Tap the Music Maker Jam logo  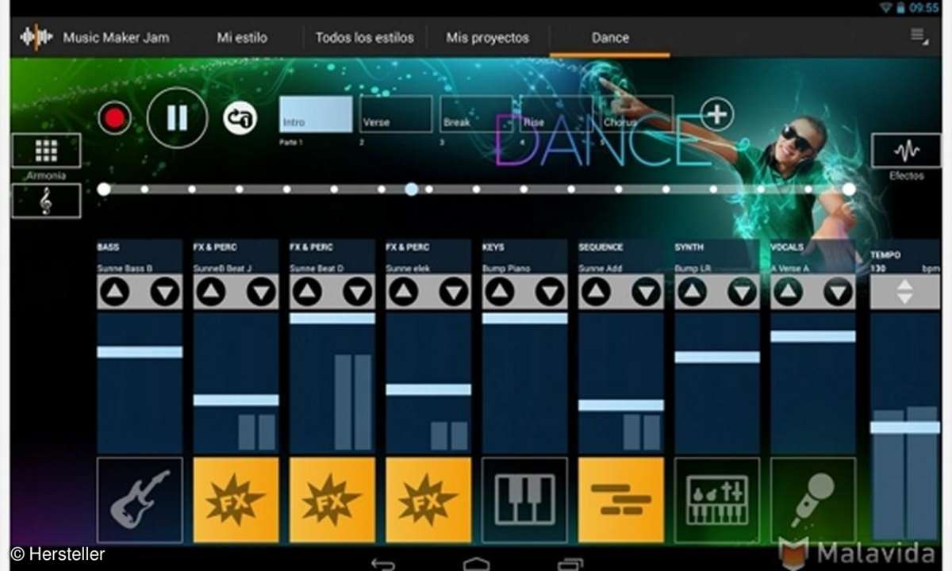tap(36, 37)
